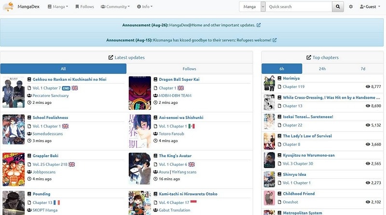This screenshot has width=386, height=215.
Task: Click the Latest updates external link icon
Action: (x=111, y=57)
